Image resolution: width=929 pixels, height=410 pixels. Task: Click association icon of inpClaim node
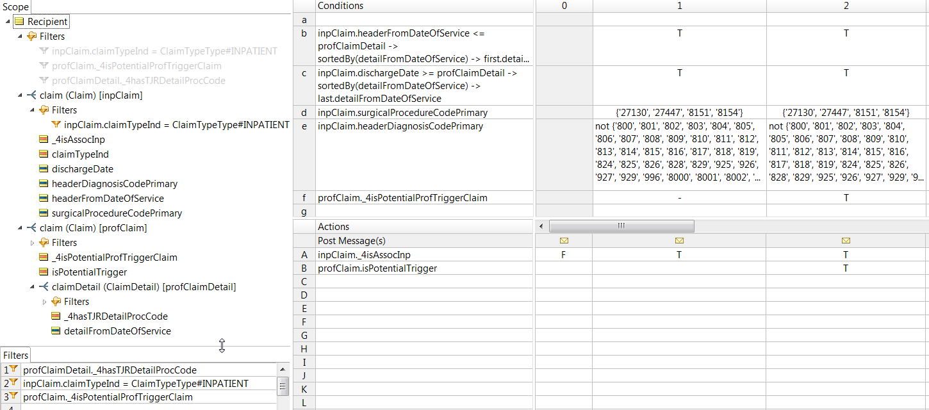click(31, 95)
